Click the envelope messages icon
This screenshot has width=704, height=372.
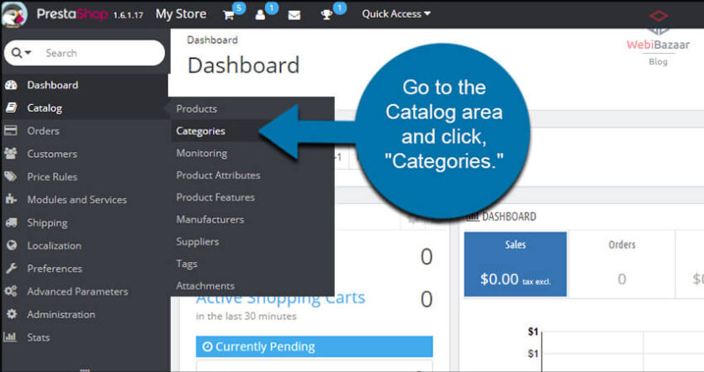click(294, 14)
